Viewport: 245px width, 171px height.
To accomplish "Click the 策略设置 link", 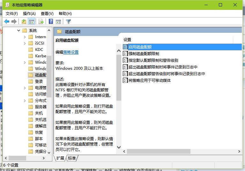I will 71,52.
